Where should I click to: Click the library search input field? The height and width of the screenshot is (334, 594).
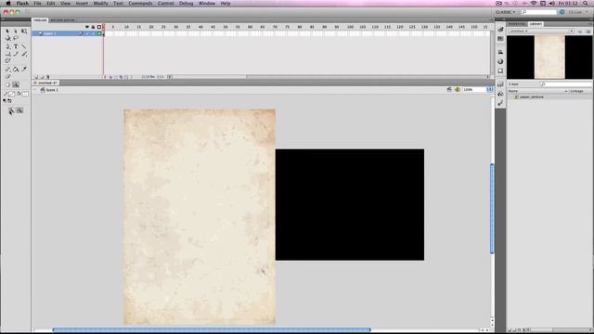coord(566,84)
